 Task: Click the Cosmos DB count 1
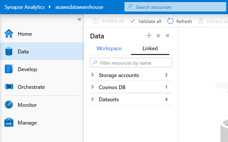pos(166,87)
